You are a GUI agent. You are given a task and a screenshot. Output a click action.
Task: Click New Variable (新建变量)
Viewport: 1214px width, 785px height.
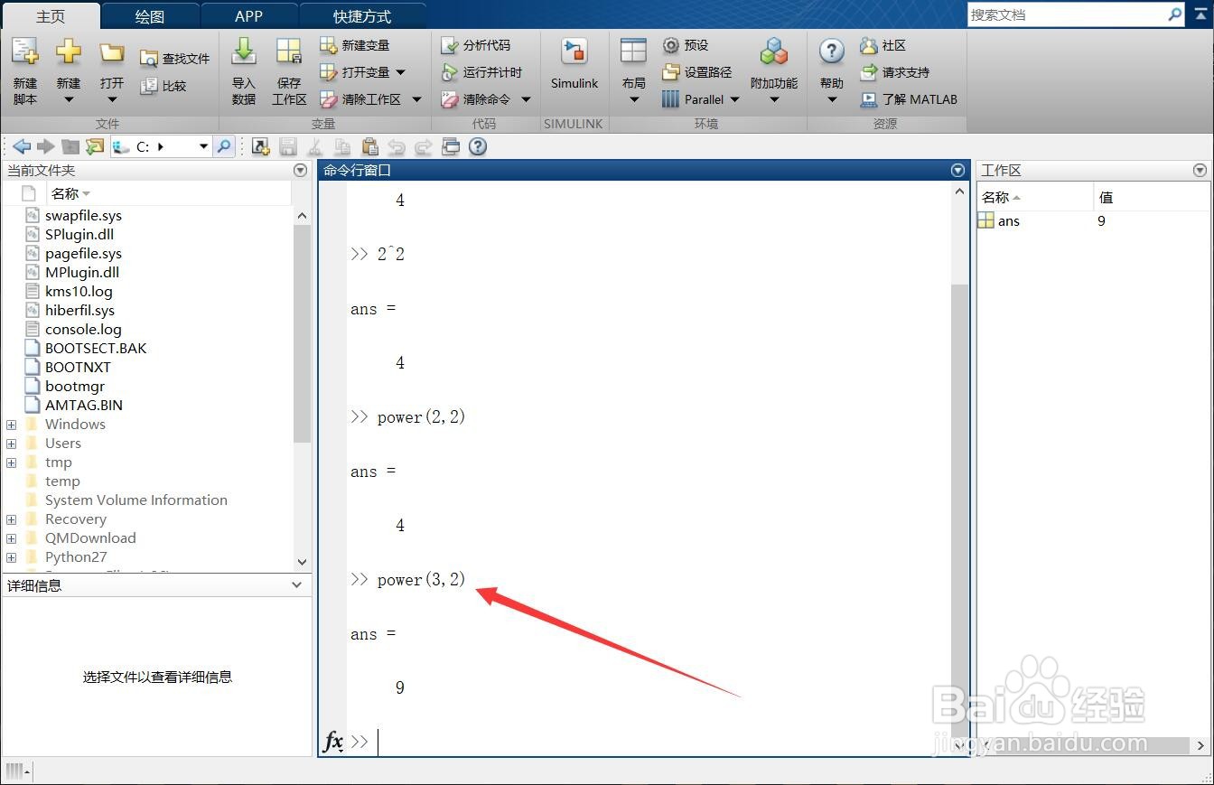pos(355,45)
